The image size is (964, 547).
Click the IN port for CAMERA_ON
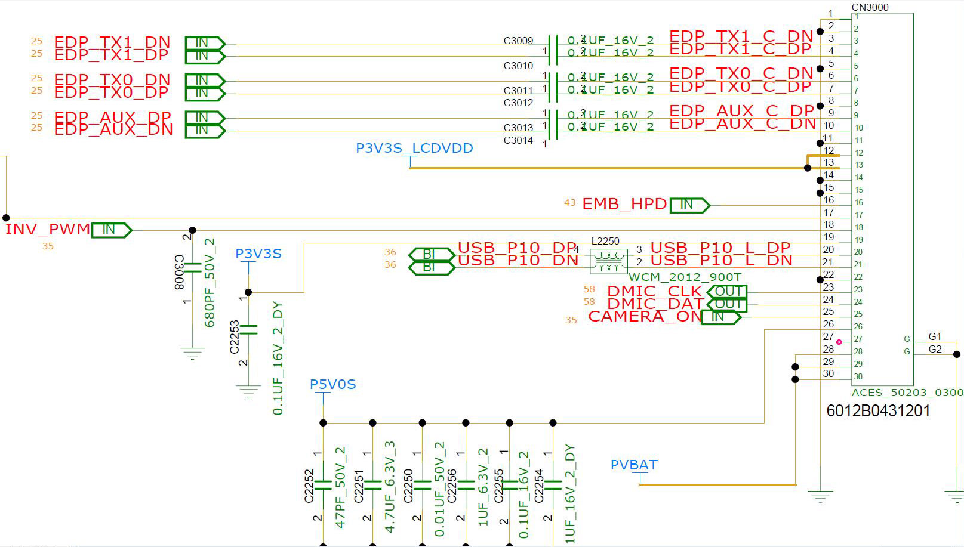pos(720,317)
